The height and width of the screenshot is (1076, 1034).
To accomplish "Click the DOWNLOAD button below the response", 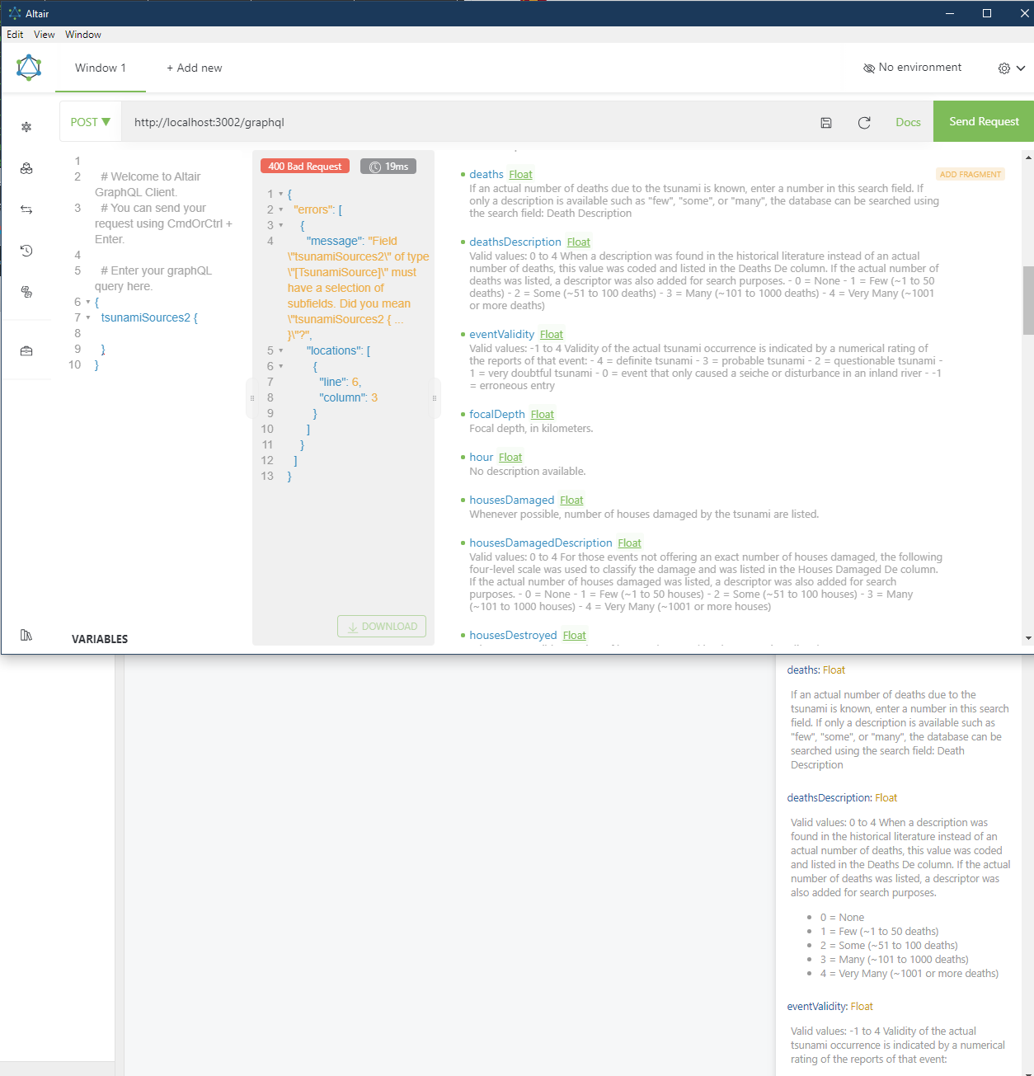I will pos(381,626).
